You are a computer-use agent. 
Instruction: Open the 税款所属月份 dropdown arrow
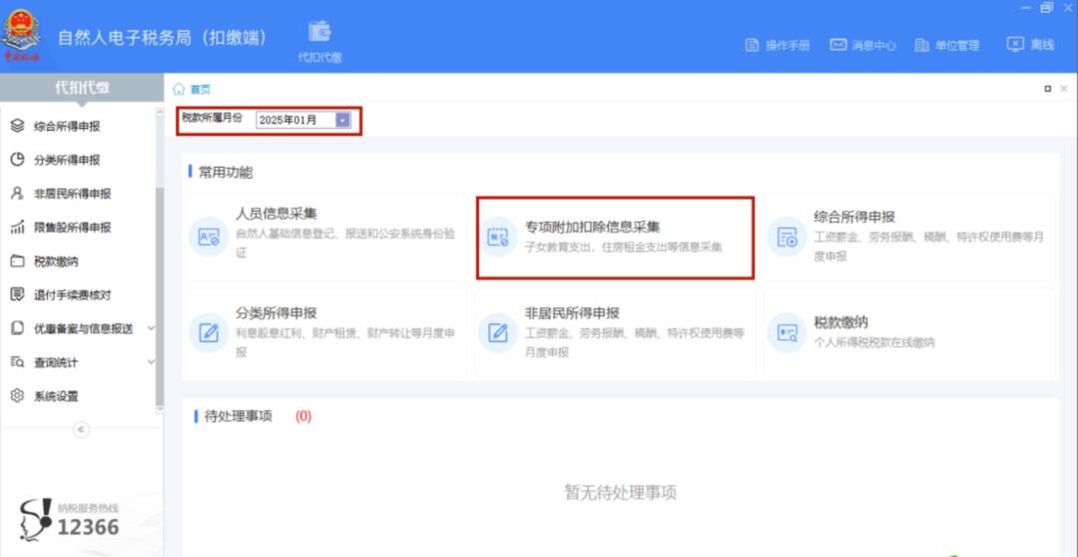(342, 121)
